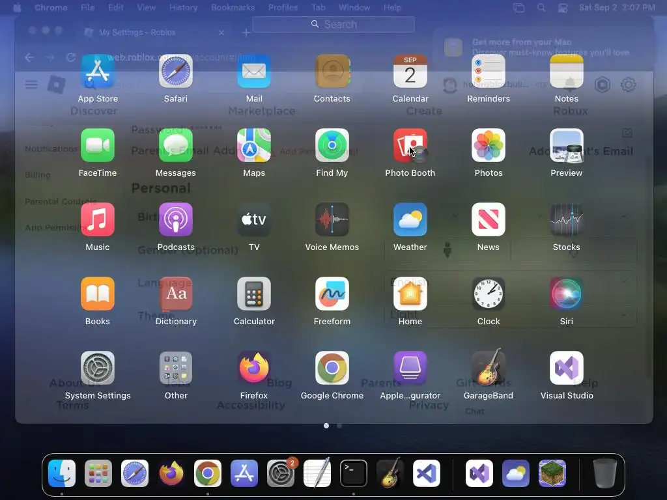Open the File menu

[88, 8]
